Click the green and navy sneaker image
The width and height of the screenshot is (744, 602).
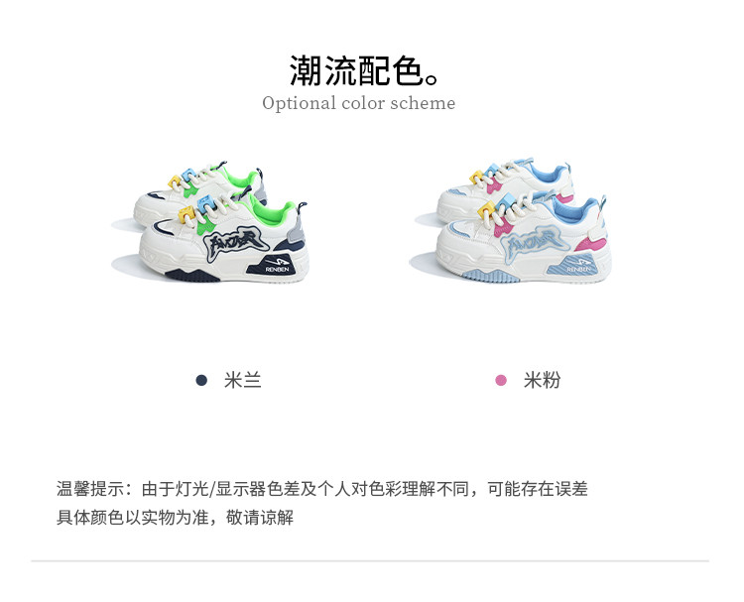[x=211, y=222]
